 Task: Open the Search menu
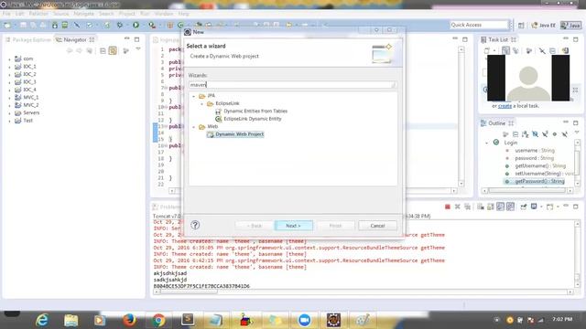(x=106, y=14)
